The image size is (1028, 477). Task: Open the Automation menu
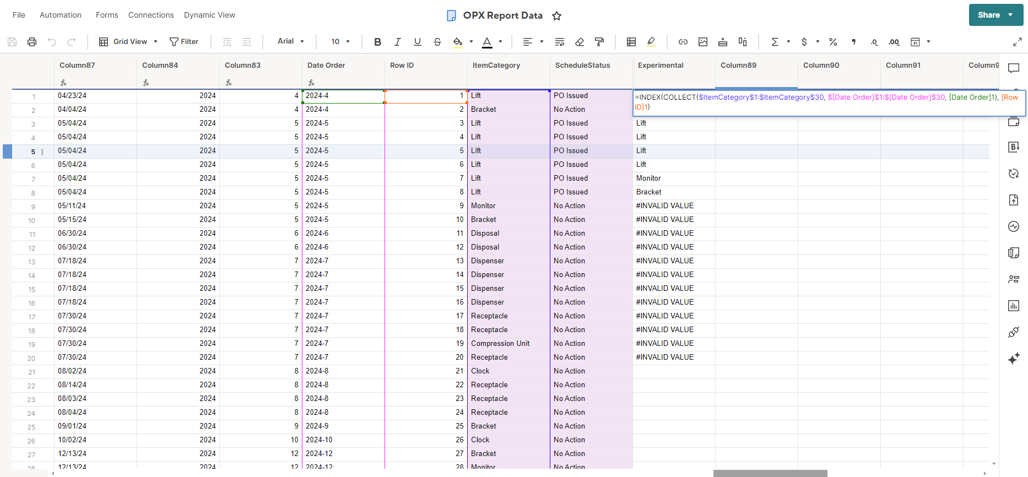click(x=61, y=15)
